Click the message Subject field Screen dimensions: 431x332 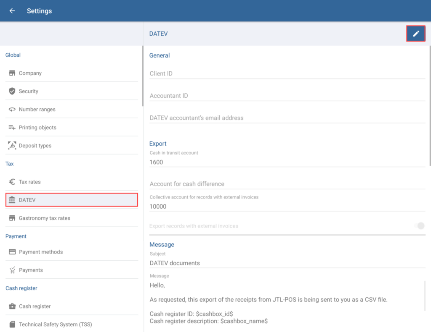[x=287, y=263]
